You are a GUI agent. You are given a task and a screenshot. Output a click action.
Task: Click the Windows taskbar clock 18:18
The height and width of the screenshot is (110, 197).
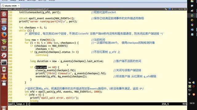click(x=192, y=103)
